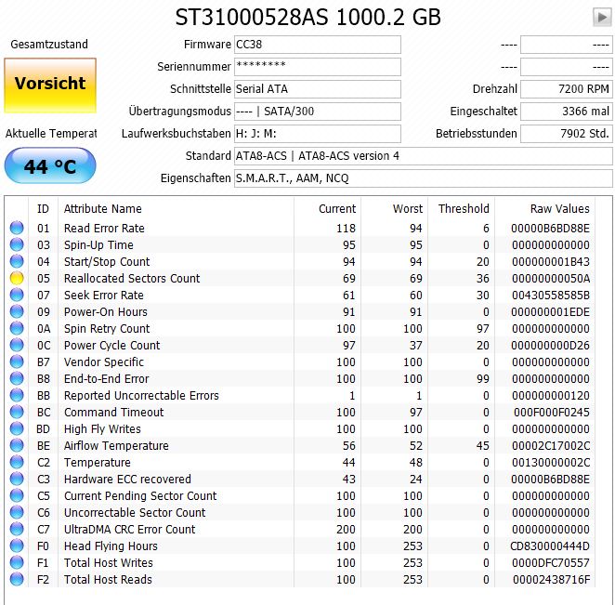
Task: Click the status orb for Hardware ECC recovered
Action: 17,479
